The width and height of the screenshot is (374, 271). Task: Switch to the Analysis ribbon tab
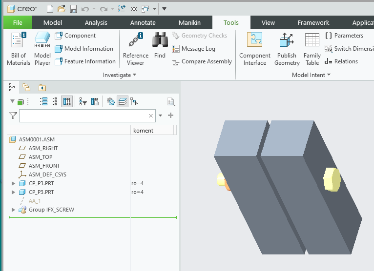pyautogui.click(x=96, y=22)
